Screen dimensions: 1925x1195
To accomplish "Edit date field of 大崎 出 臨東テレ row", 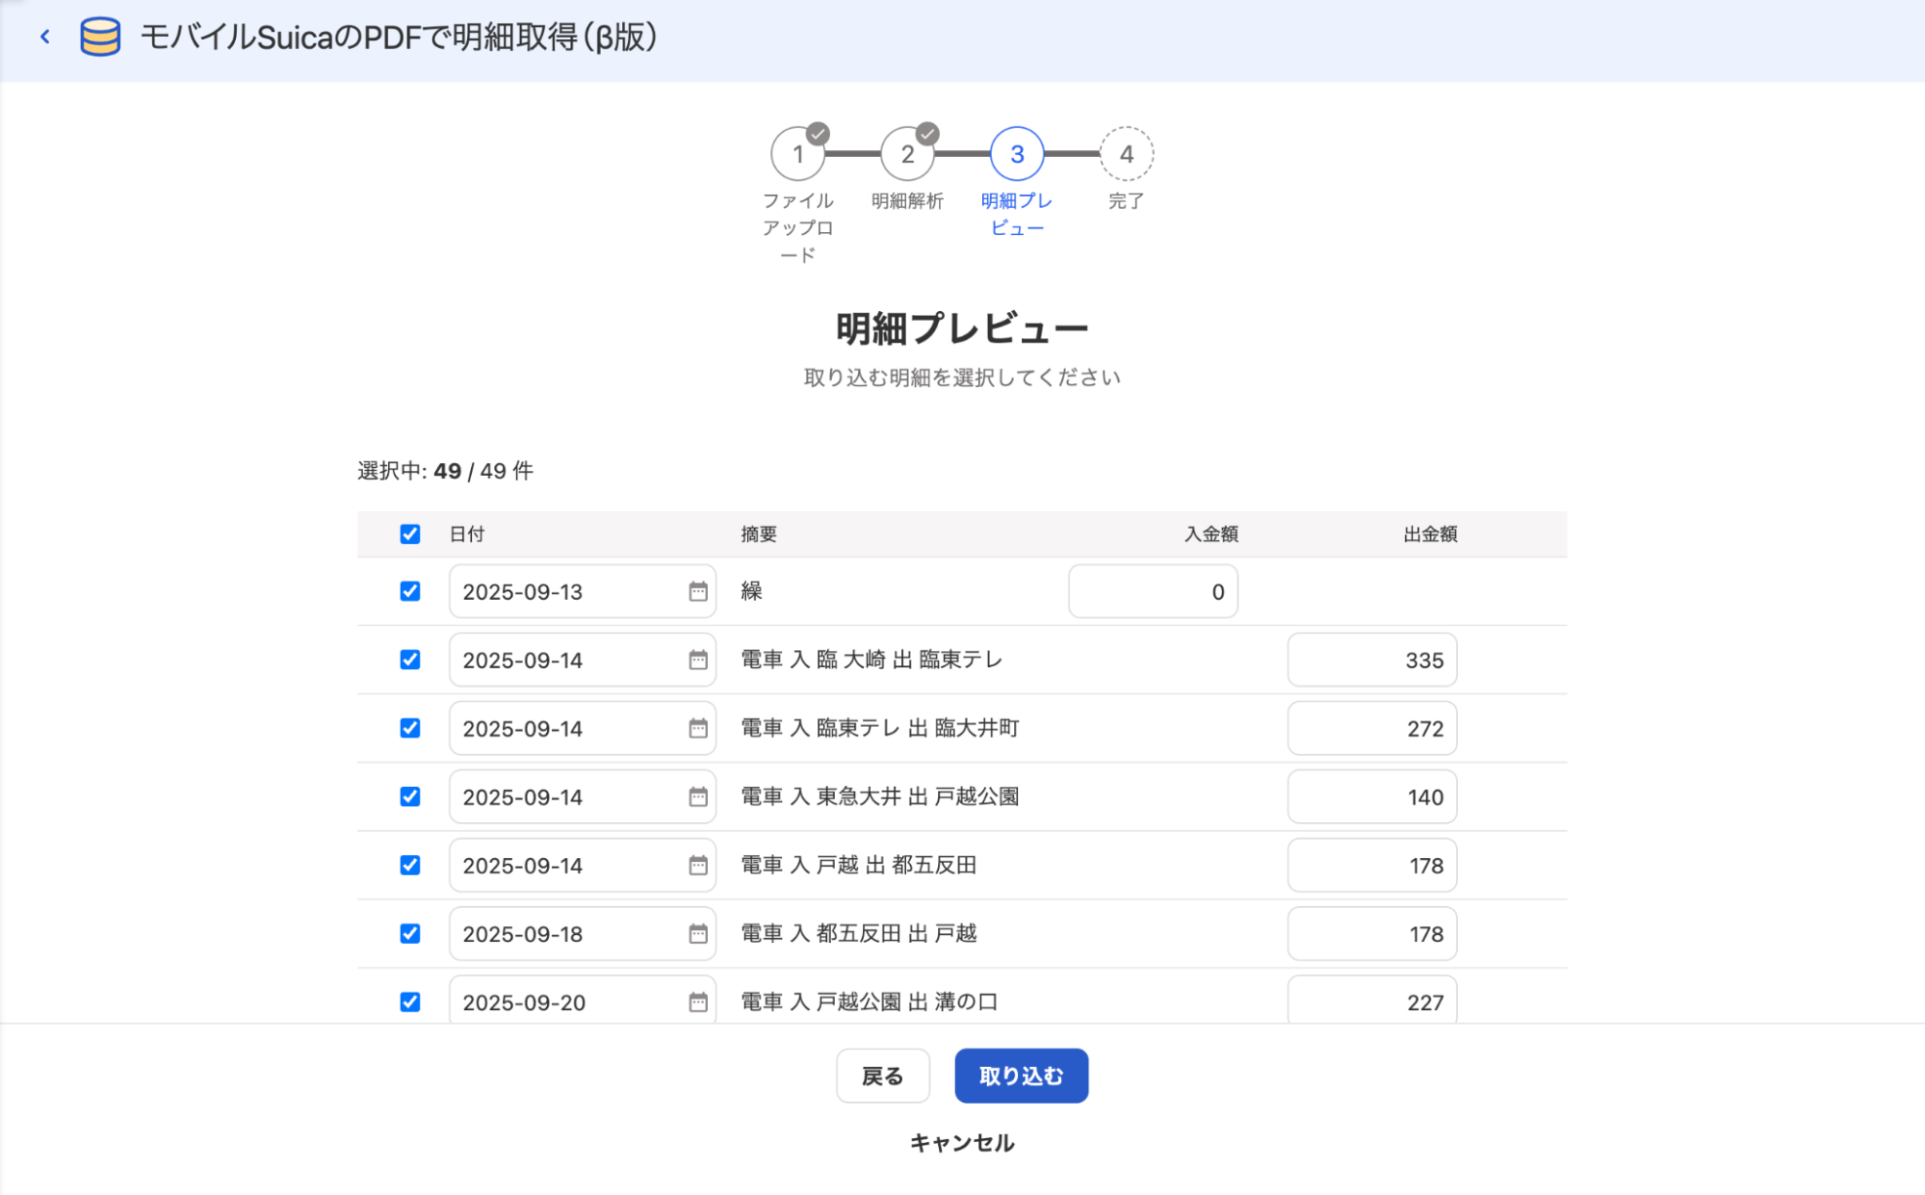I will point(582,660).
